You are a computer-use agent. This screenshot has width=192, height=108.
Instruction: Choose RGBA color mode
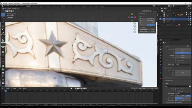pyautogui.click(x=188, y=96)
